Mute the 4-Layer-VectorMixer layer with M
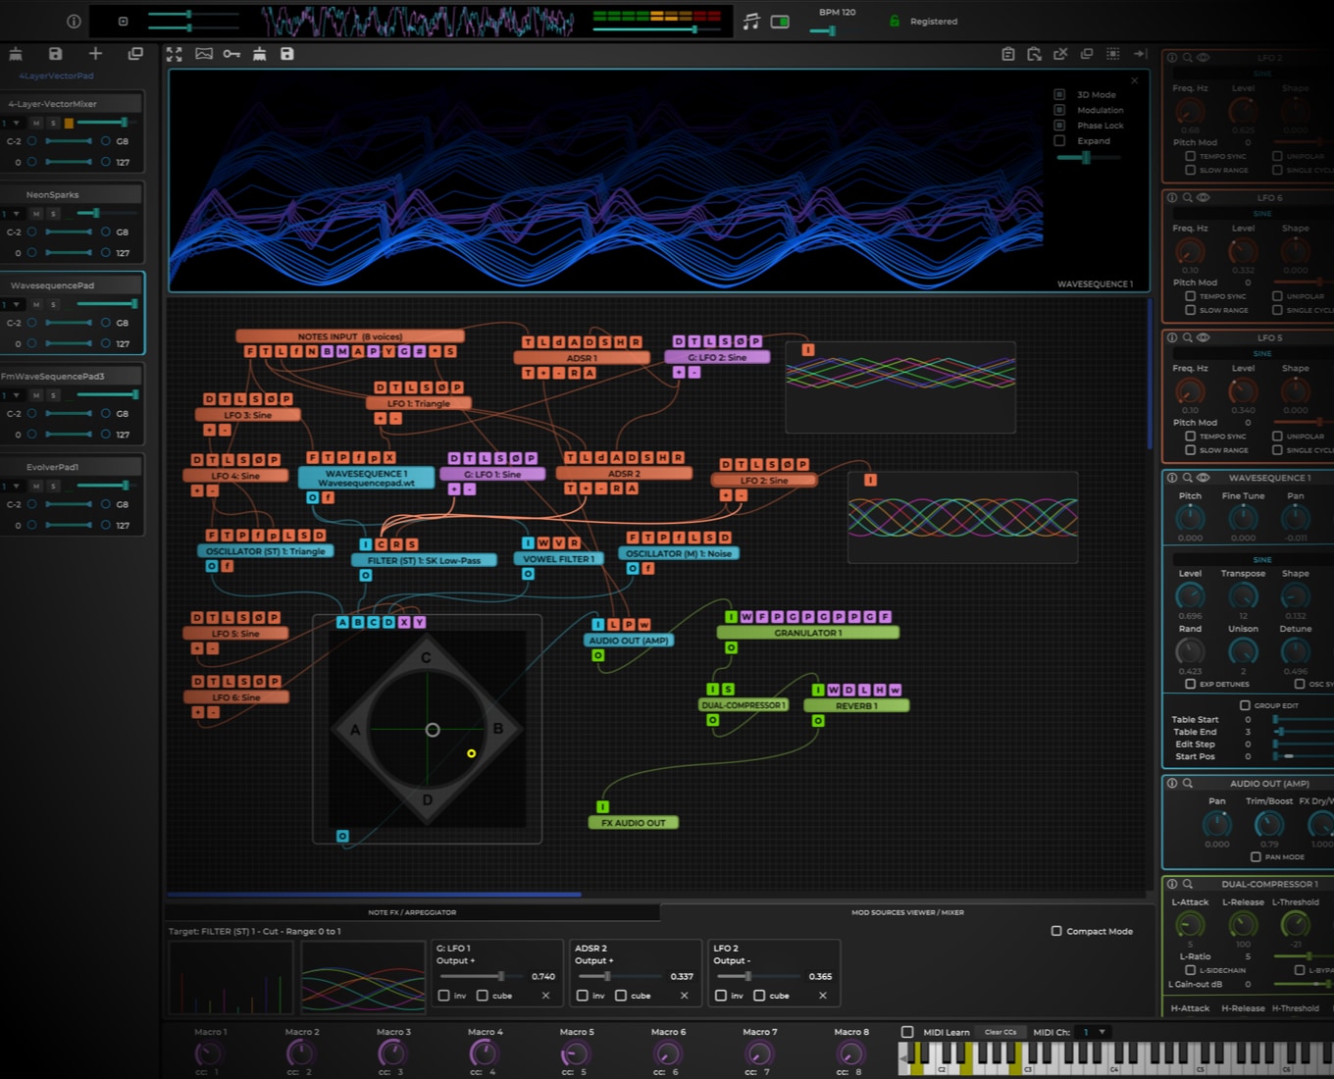This screenshot has height=1079, width=1334. coord(36,123)
